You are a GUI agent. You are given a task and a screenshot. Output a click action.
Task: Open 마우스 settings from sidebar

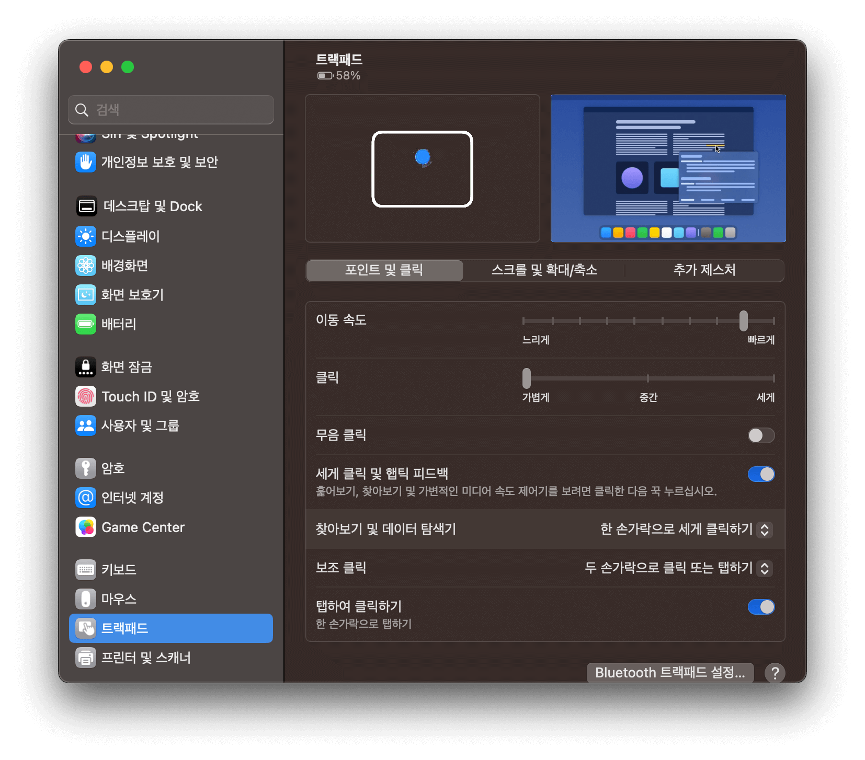tap(118, 599)
